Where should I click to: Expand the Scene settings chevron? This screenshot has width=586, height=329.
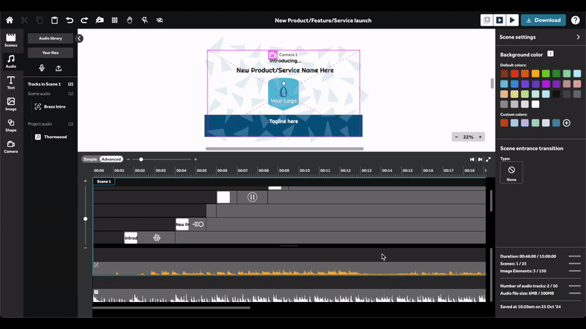[x=578, y=37]
